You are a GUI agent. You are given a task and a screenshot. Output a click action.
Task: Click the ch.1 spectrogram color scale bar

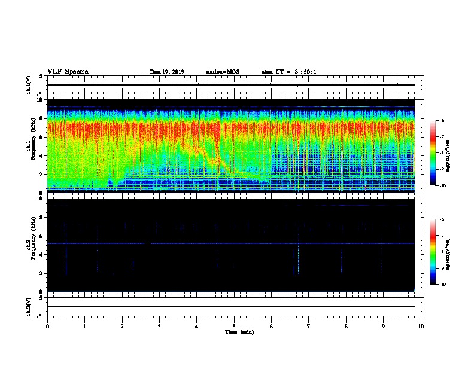[x=433, y=153]
